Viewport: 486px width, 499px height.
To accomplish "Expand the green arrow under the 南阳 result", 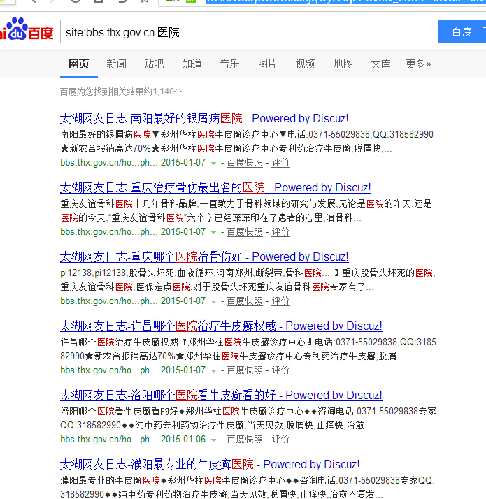I will 213,163.
